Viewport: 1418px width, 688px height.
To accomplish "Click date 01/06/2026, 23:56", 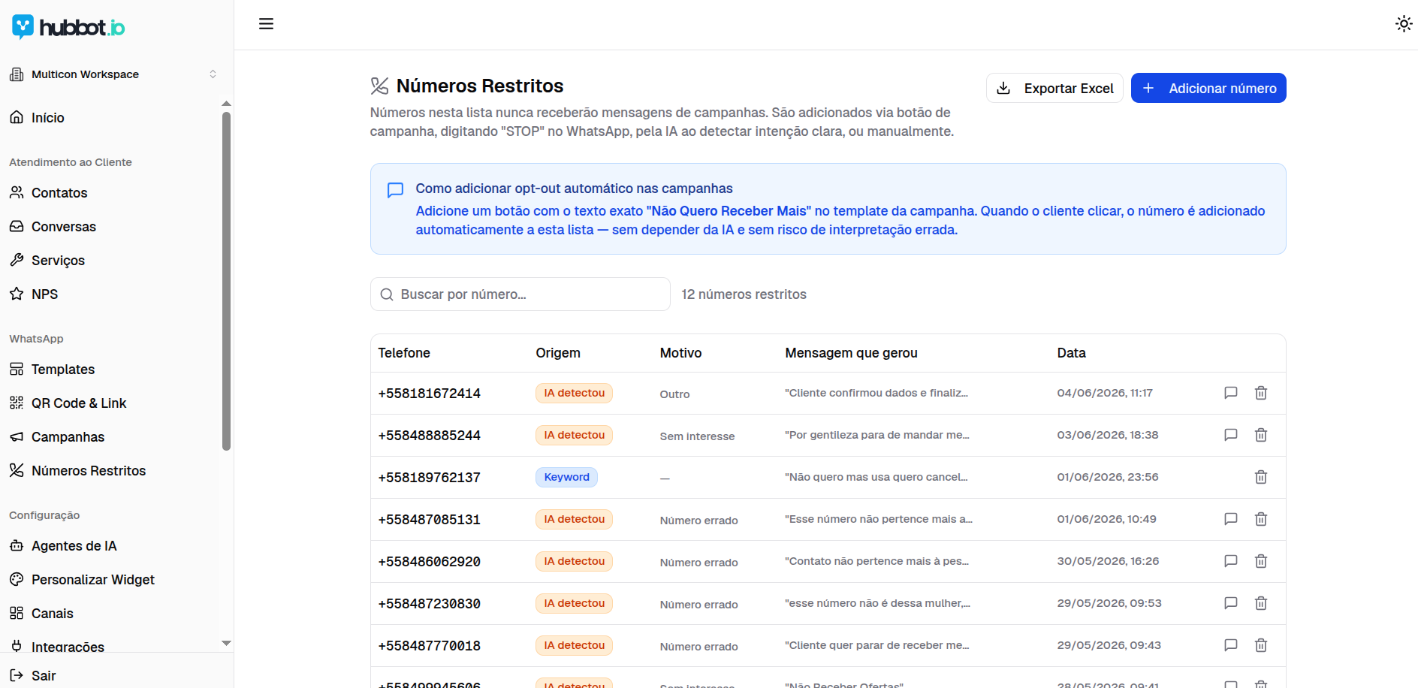I will coord(1108,477).
